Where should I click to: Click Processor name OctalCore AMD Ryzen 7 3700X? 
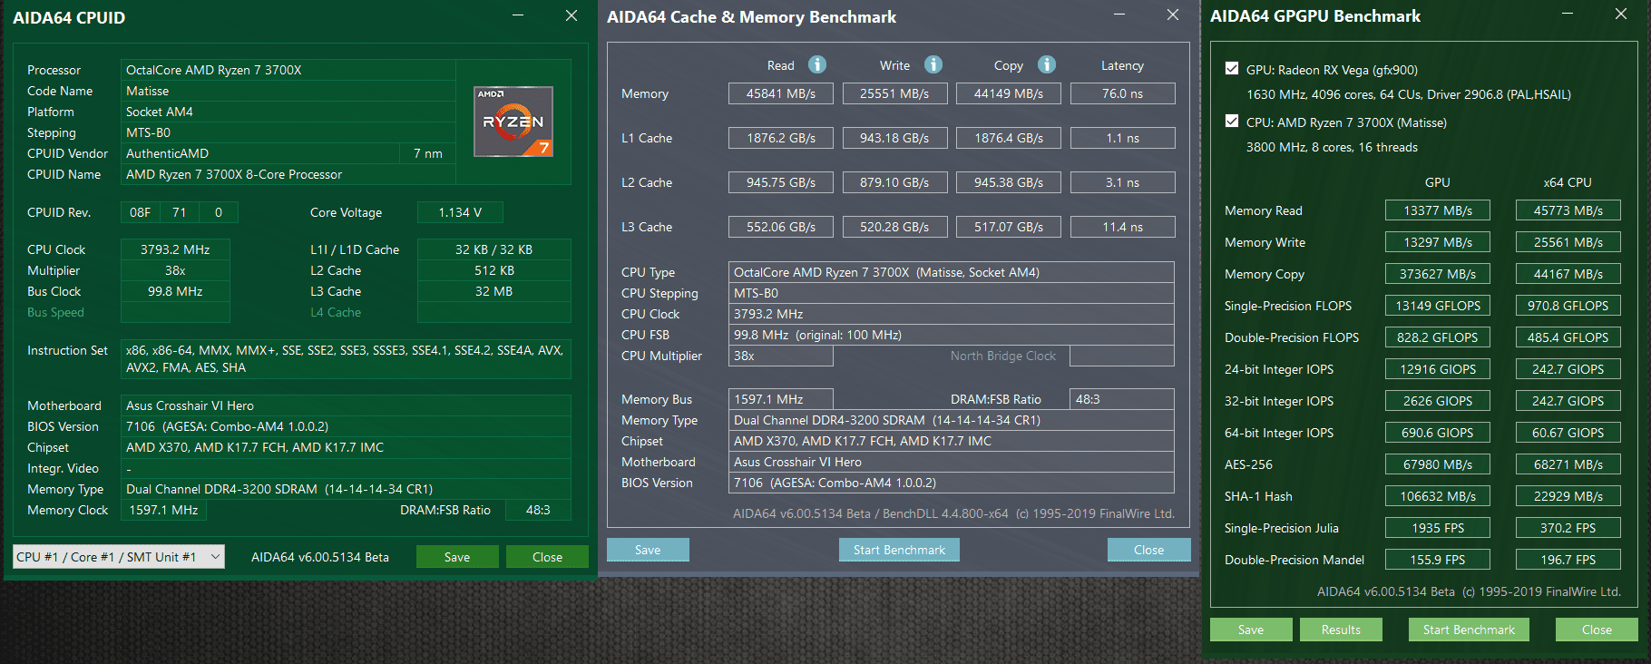point(288,70)
